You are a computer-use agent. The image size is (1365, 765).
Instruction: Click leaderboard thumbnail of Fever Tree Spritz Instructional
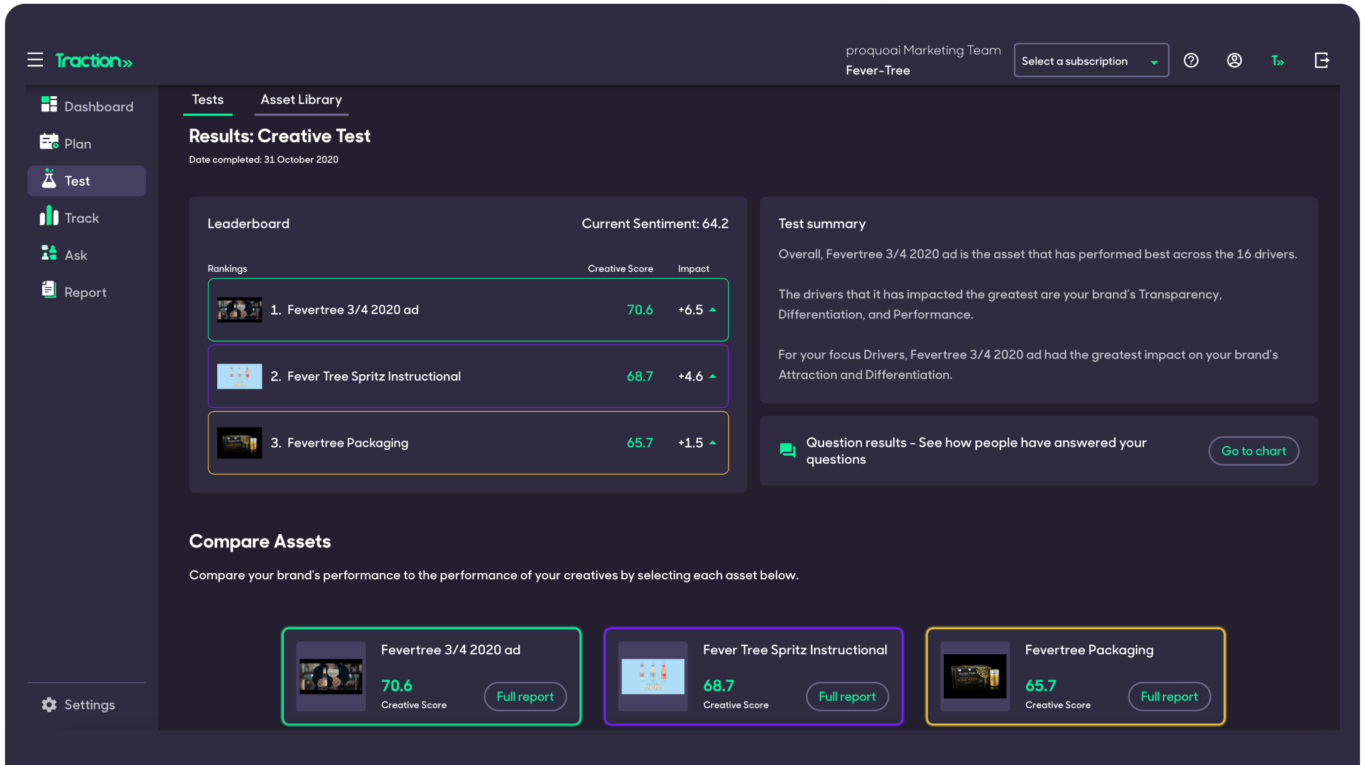pyautogui.click(x=239, y=376)
